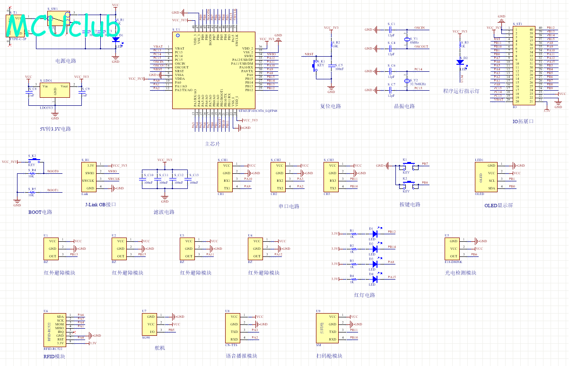Click the S_H1 J-Link connector block
Screen dimensions: 569x366
point(89,177)
